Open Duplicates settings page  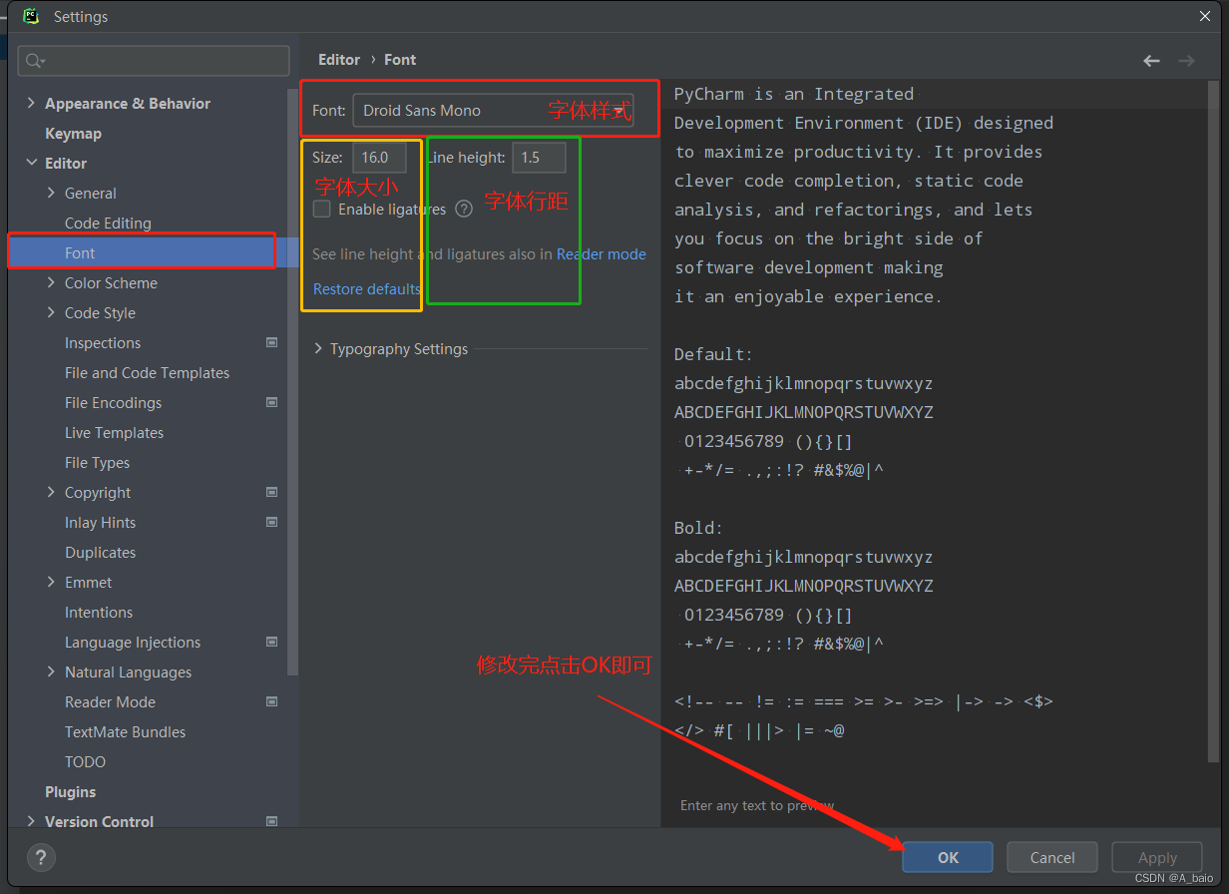tap(100, 552)
